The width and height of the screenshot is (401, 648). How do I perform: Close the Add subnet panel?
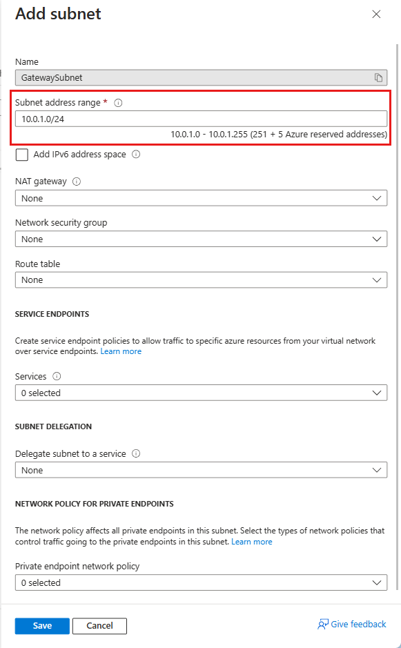[376, 14]
